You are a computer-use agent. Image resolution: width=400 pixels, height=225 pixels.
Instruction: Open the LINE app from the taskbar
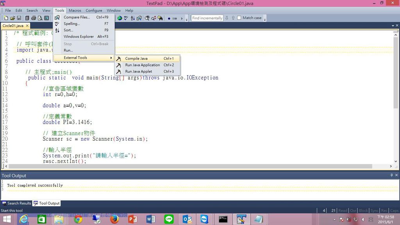[x=169, y=219]
